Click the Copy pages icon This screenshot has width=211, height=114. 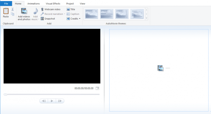click(x=12, y=14)
